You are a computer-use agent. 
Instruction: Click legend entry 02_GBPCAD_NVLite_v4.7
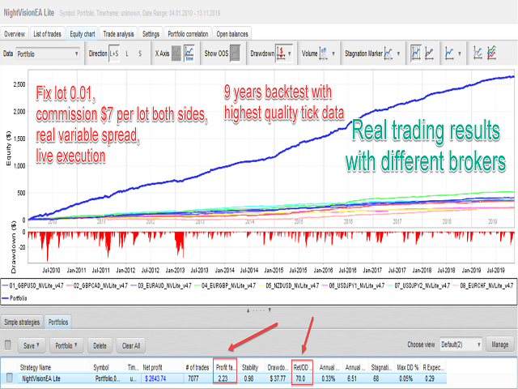point(97,285)
